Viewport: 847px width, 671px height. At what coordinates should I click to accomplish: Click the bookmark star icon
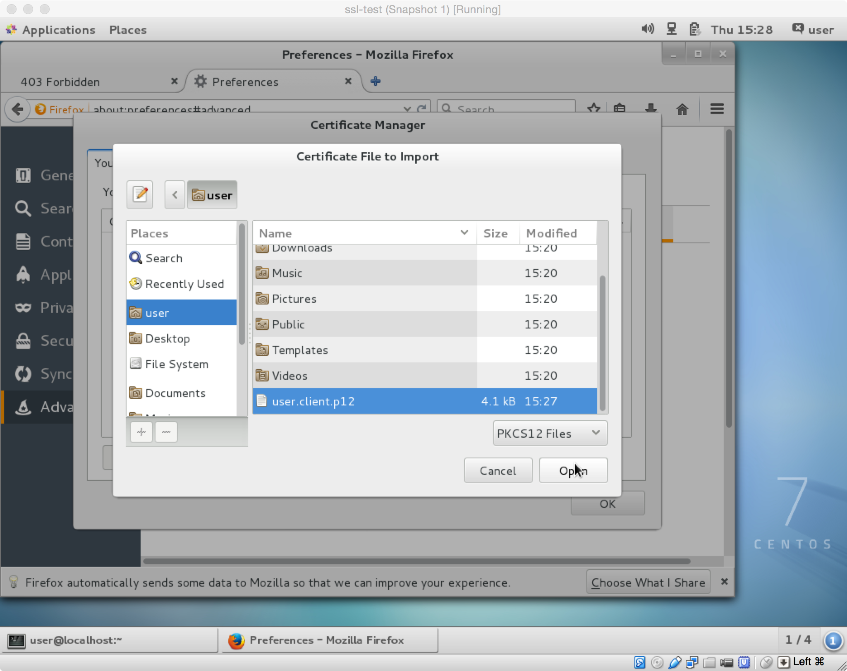point(593,108)
